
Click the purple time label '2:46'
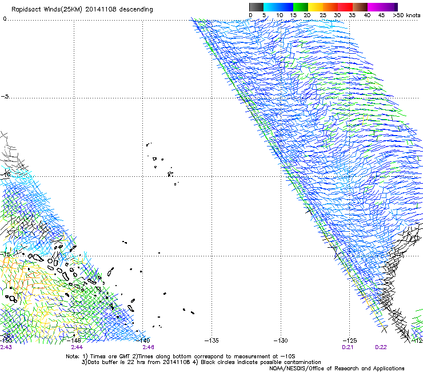149,347
